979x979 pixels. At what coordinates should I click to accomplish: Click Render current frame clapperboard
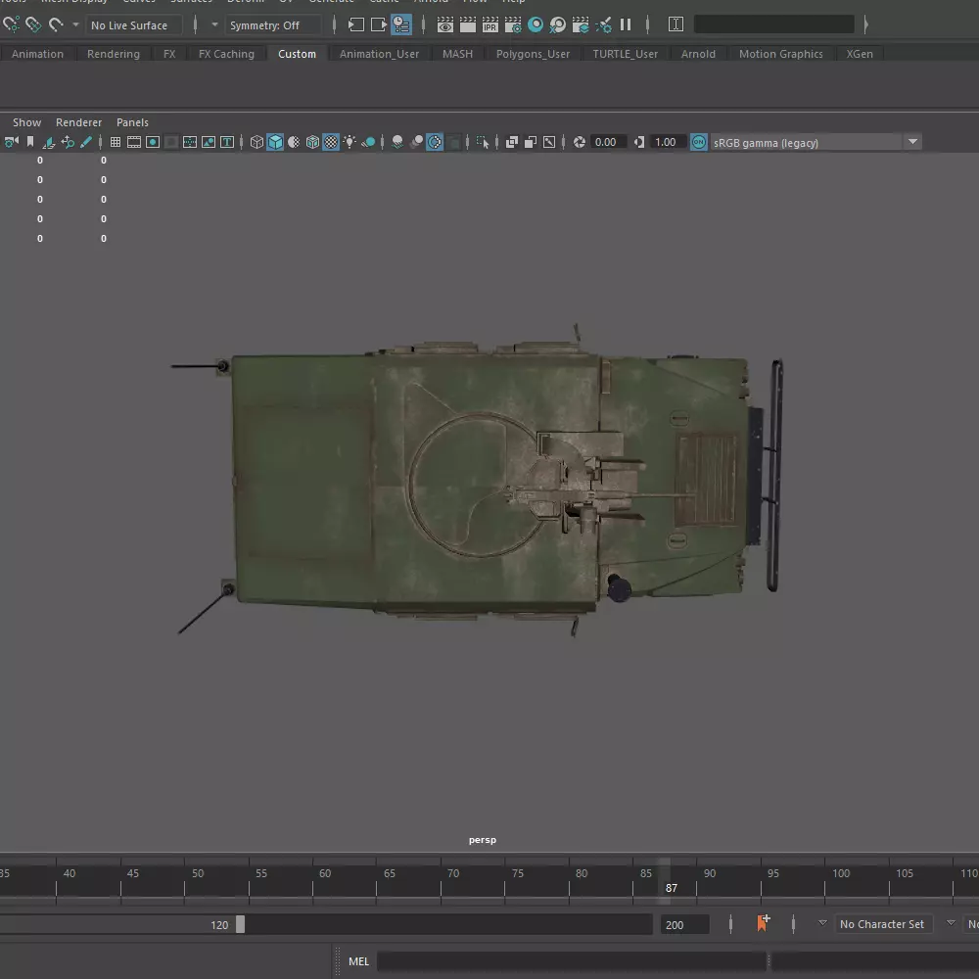coord(468,25)
